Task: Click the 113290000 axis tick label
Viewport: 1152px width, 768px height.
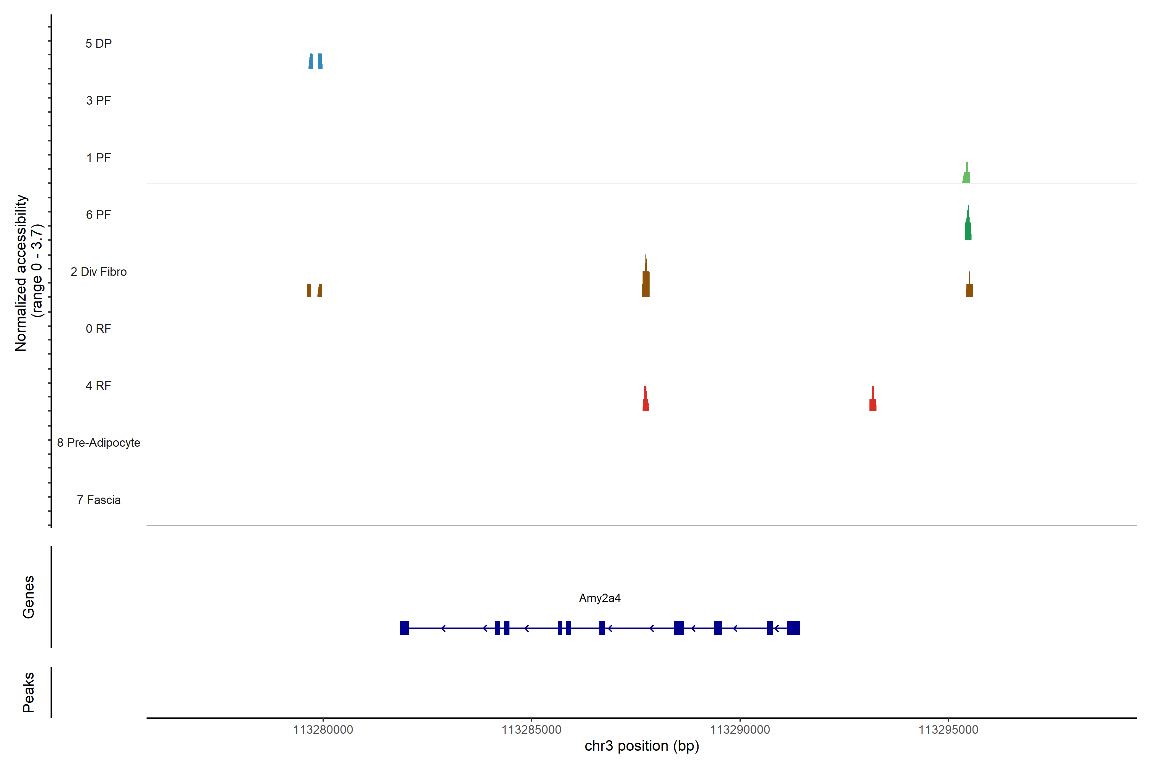Action: pos(740,730)
